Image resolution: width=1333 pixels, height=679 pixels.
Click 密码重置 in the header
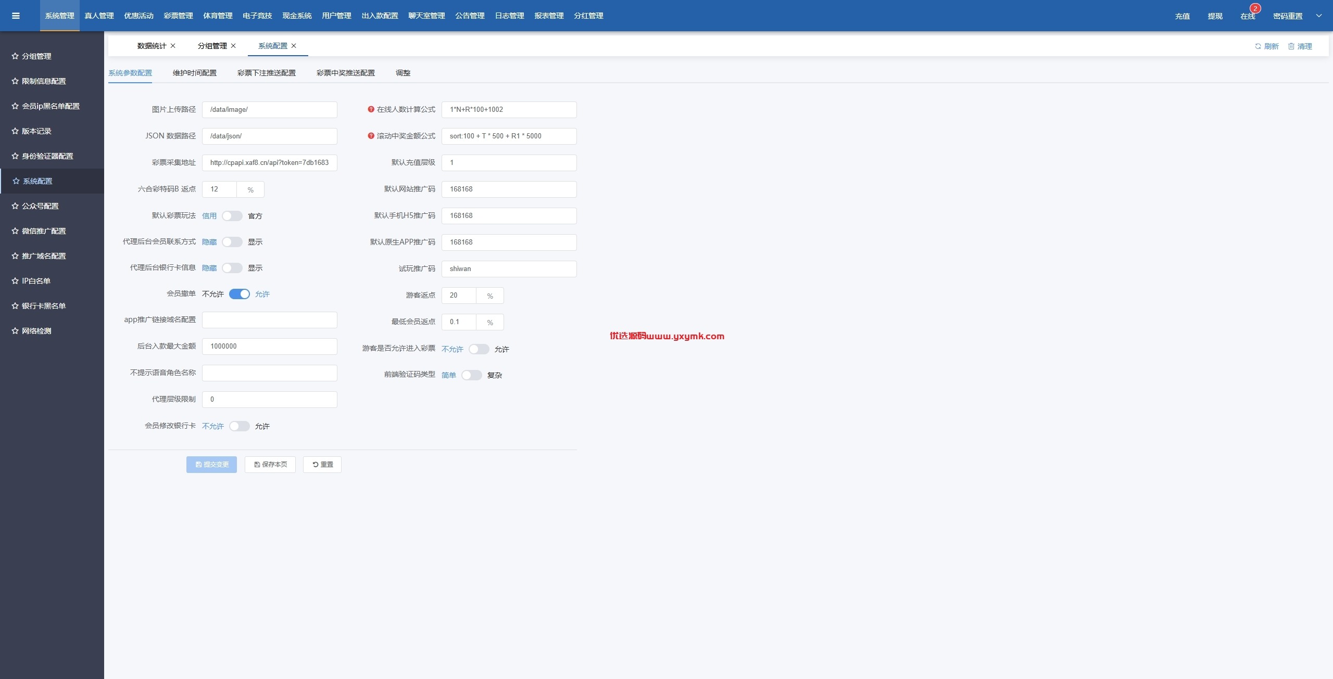point(1288,16)
